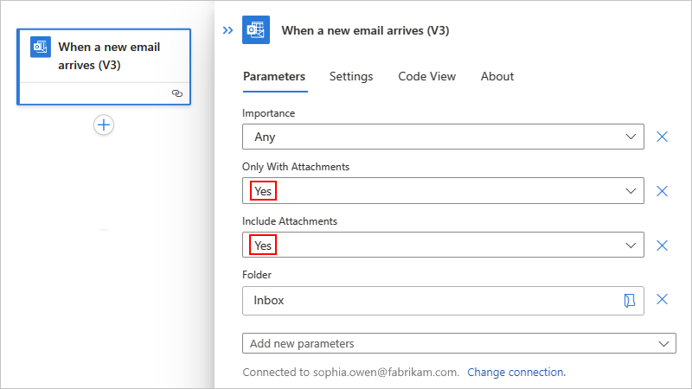Click the connection link icon on trigger card

click(177, 92)
